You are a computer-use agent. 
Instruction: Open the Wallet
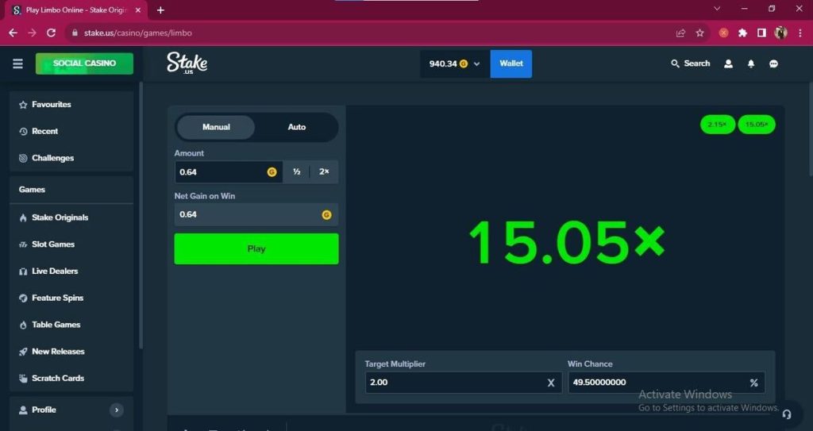point(511,63)
